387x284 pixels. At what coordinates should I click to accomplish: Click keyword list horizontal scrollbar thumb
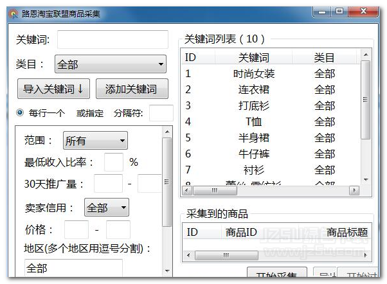point(215,190)
